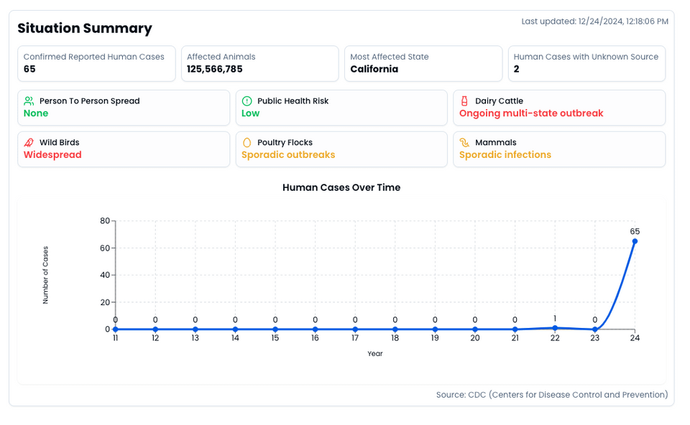The image size is (690, 425).
Task: Click the Poultry Flocks egg icon
Action: coord(247,143)
